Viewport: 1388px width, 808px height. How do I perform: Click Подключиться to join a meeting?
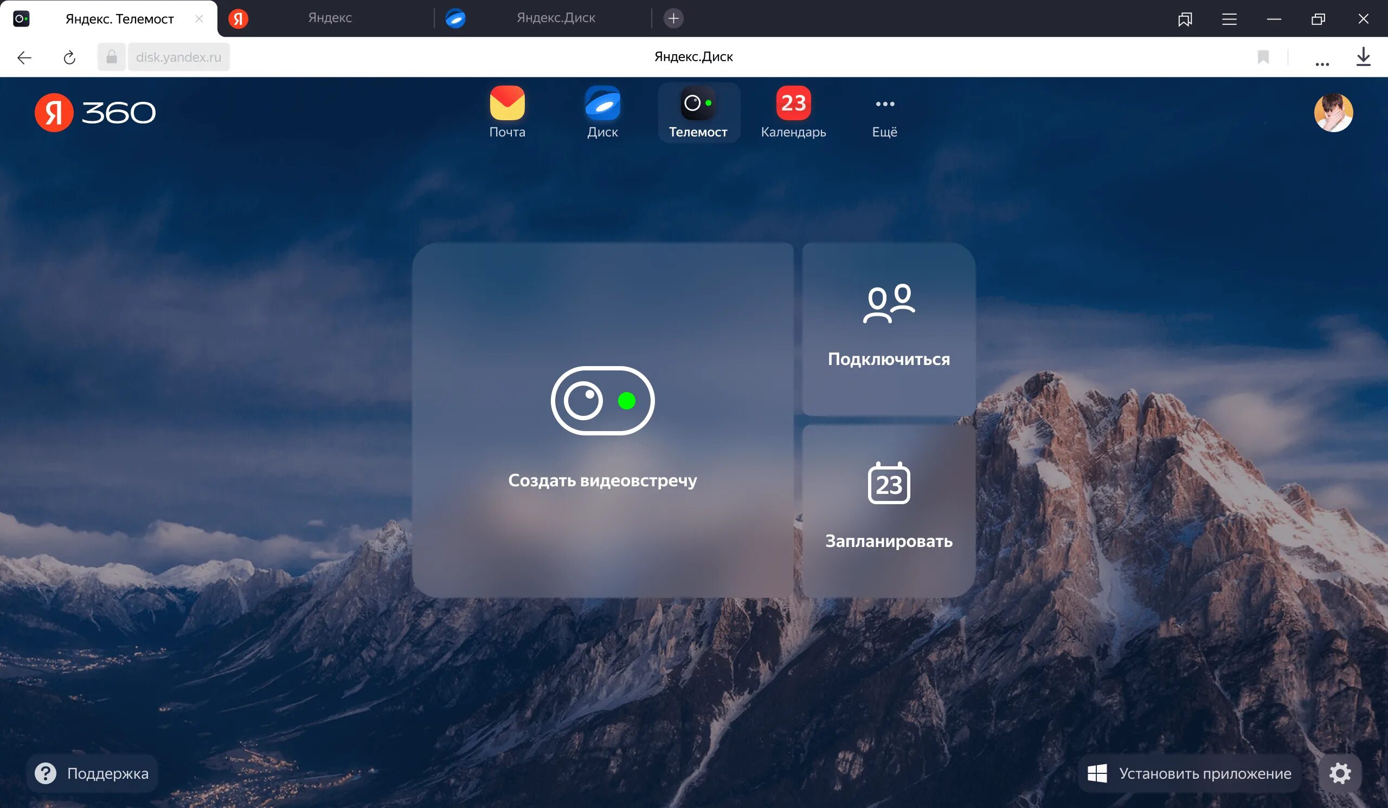889,329
